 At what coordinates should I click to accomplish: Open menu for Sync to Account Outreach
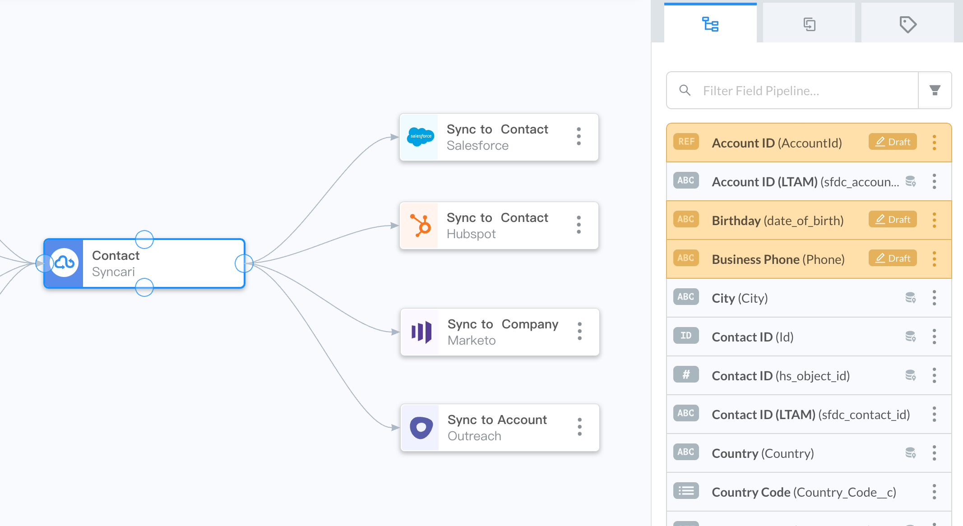tap(579, 427)
